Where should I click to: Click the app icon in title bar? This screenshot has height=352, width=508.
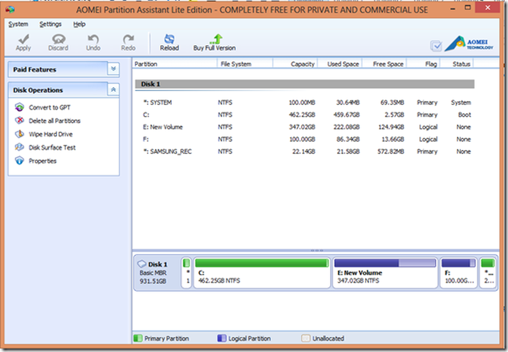(x=10, y=9)
